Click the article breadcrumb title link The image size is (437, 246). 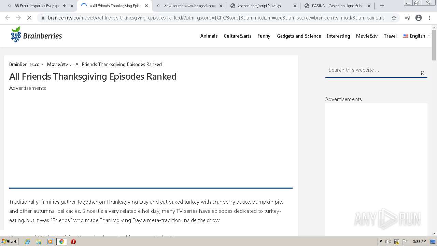coord(118,64)
